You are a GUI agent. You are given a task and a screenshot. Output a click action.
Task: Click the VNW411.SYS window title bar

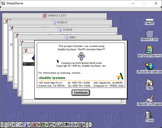[55, 16]
